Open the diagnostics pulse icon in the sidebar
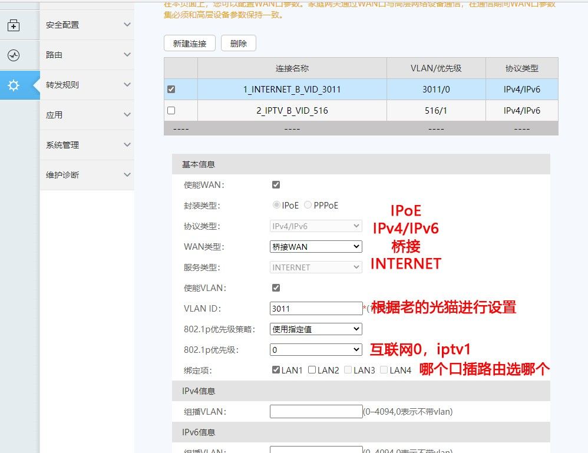This screenshot has height=453, width=588. point(13,55)
